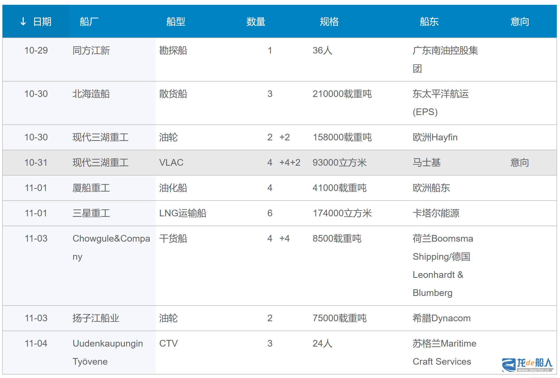Select the 11-04 date cell
The image size is (560, 378).
tap(36, 343)
